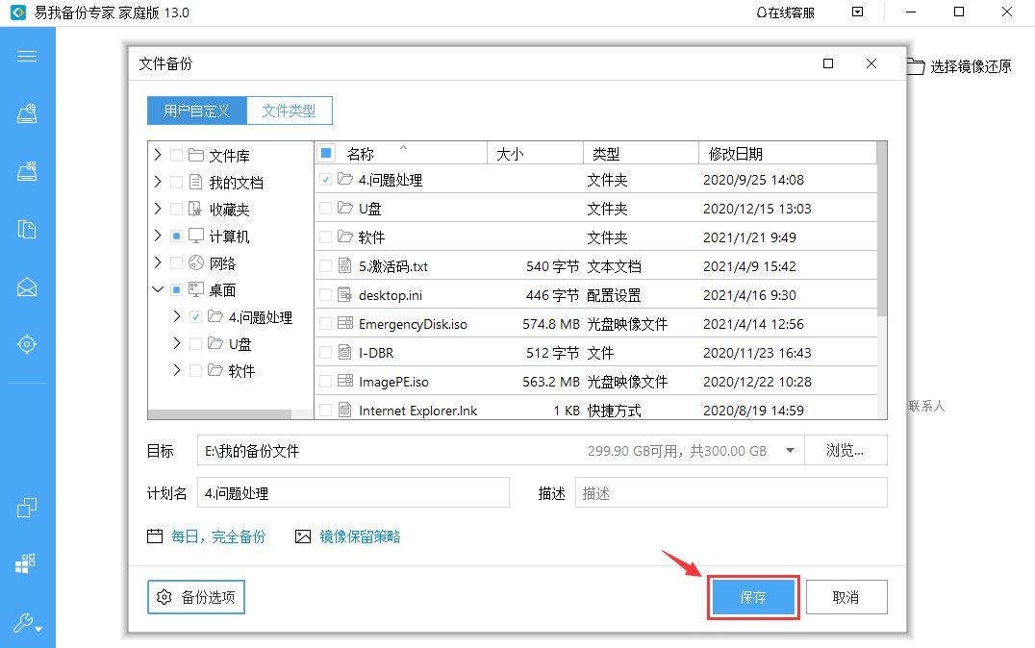
Task: Switch to user-defined tab
Action: click(196, 111)
